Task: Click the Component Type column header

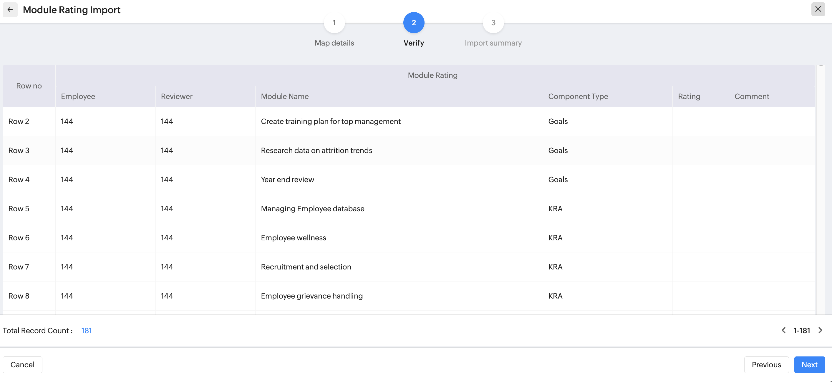Action: pyautogui.click(x=578, y=96)
